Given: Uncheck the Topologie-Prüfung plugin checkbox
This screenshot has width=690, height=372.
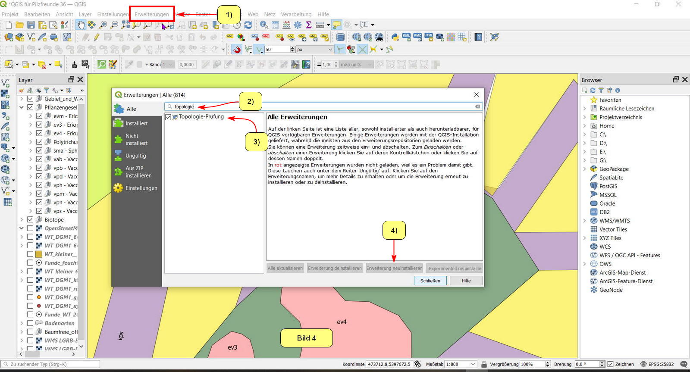Looking at the screenshot, I should tap(168, 117).
